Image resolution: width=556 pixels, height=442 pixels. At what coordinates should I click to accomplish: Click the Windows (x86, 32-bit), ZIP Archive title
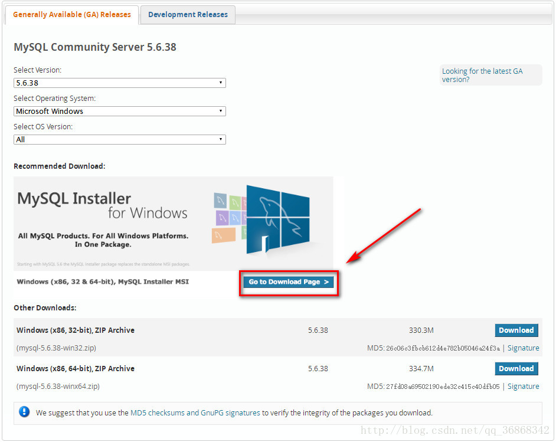click(76, 330)
